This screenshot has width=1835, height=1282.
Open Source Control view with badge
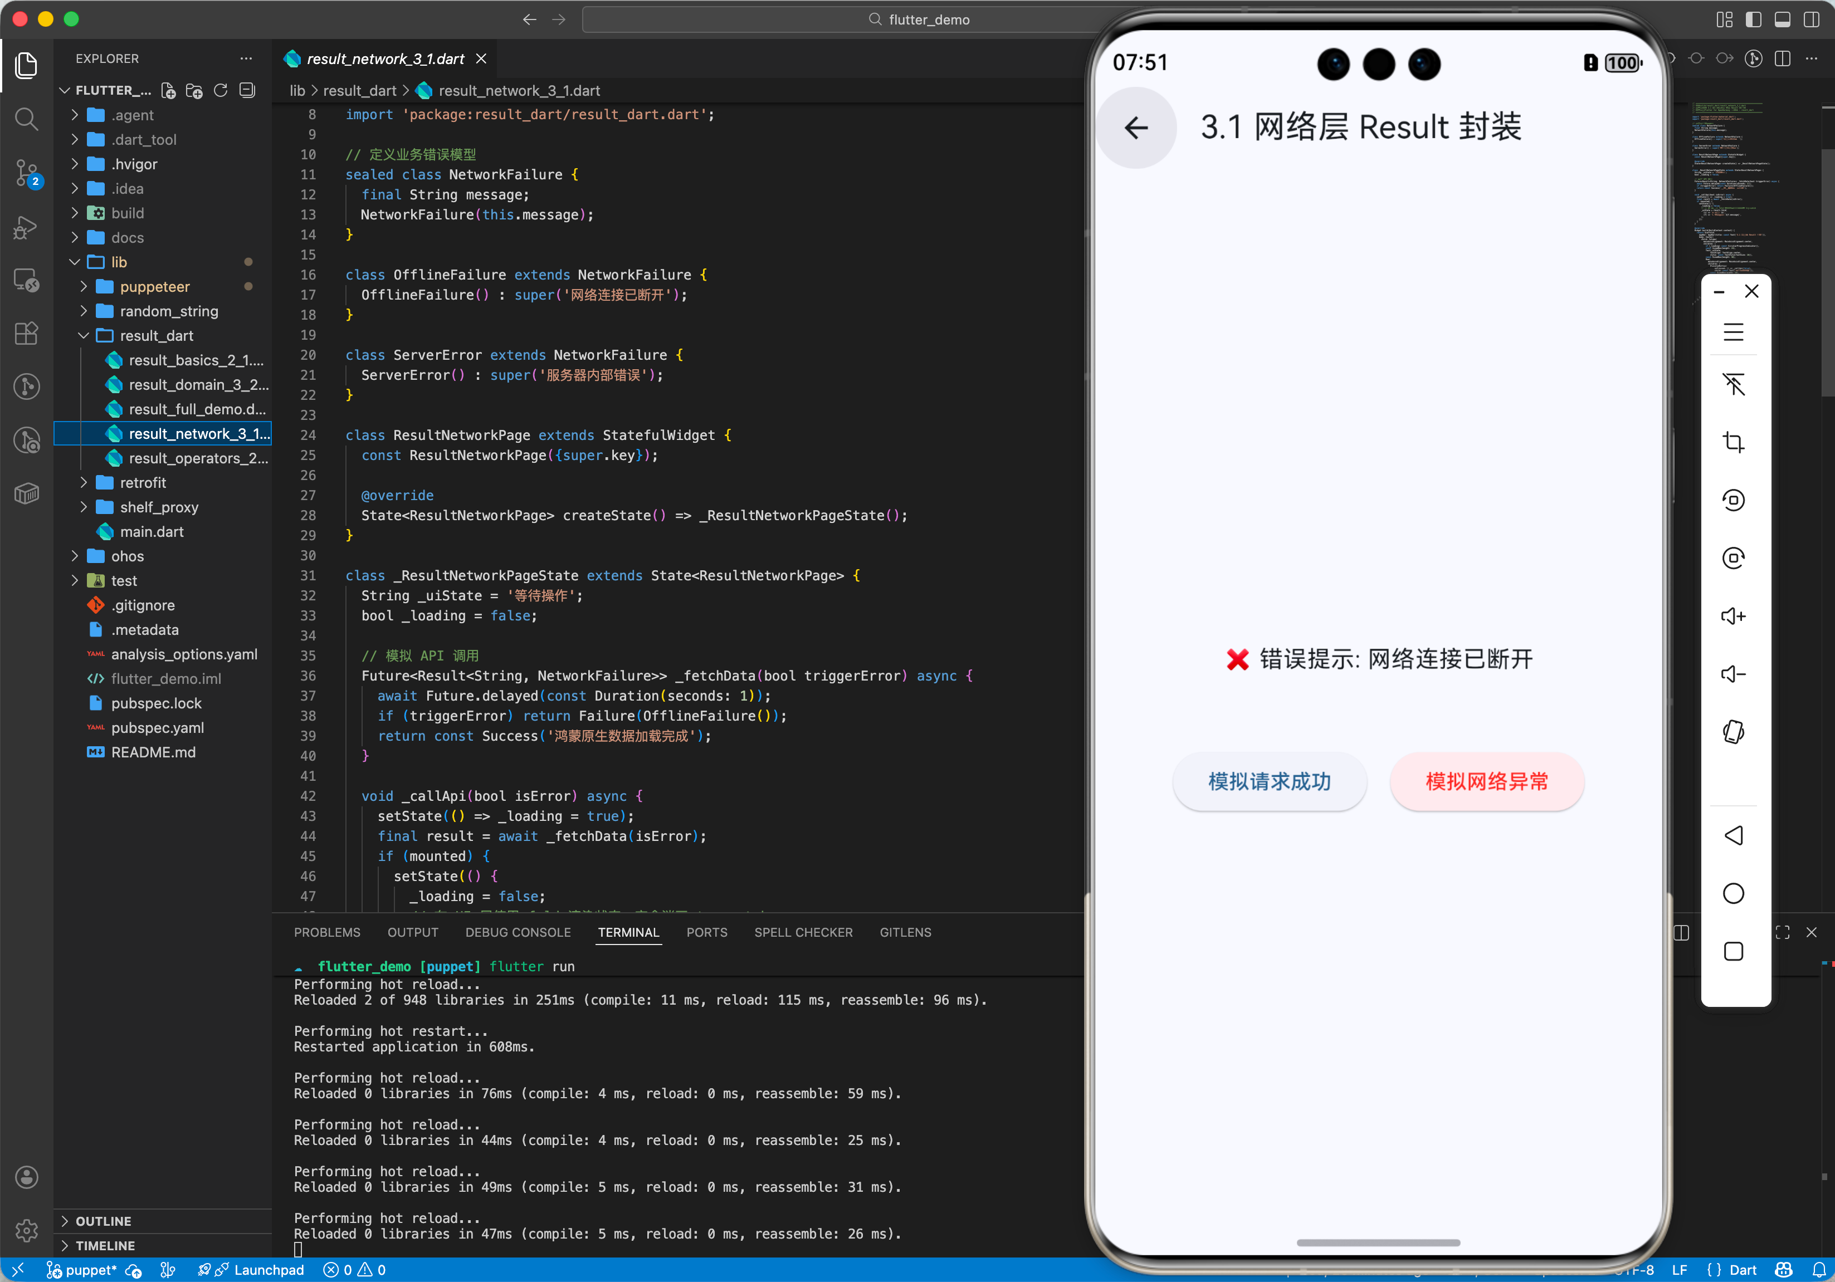tap(26, 172)
